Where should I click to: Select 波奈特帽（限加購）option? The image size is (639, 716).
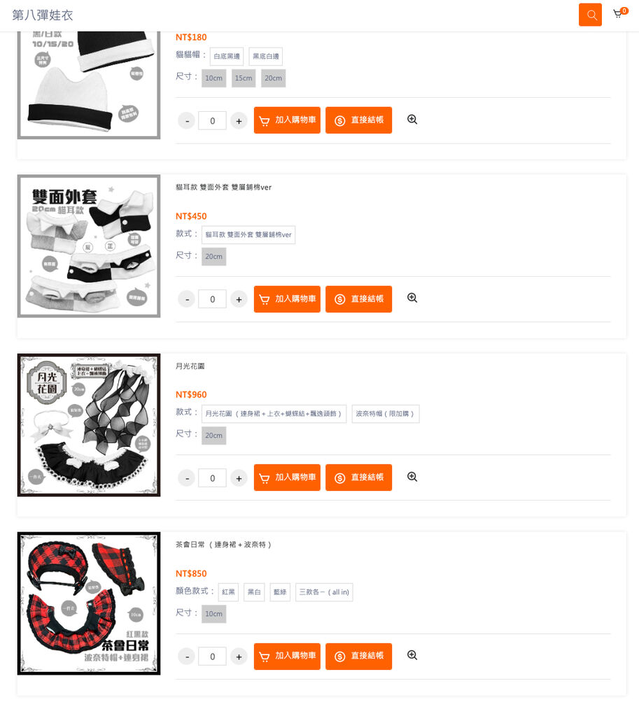pyautogui.click(x=386, y=414)
